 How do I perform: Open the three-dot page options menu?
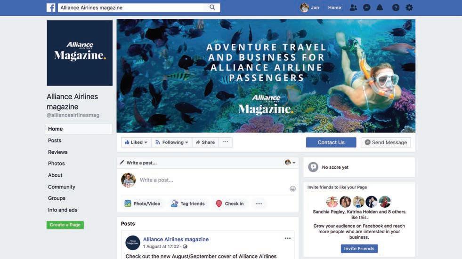coord(226,142)
